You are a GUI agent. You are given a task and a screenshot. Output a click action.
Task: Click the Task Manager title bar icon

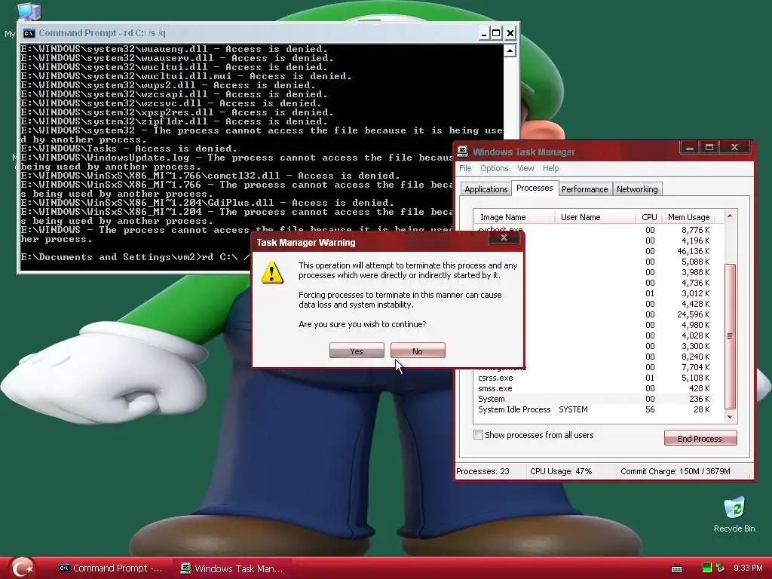click(x=462, y=152)
